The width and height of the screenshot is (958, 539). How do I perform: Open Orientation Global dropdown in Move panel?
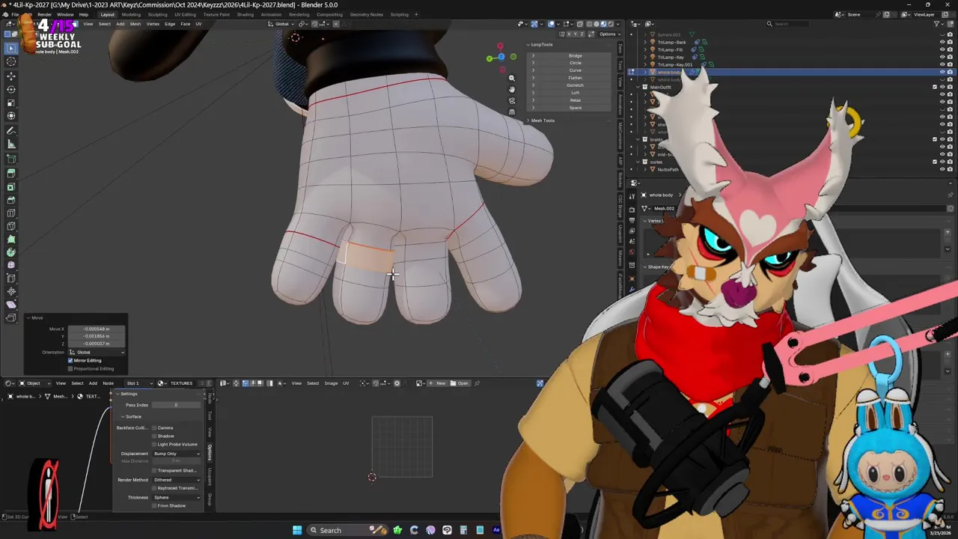click(x=97, y=352)
